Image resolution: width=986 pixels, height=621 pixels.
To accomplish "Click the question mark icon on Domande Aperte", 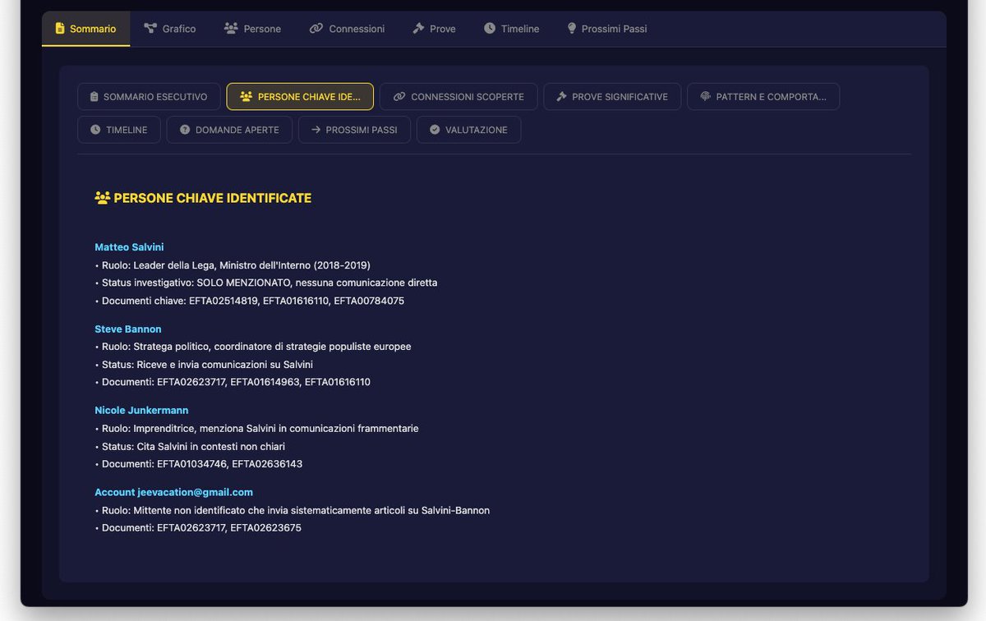I will click(x=185, y=130).
